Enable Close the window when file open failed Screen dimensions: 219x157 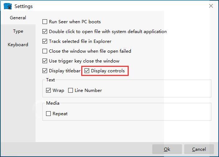tap(45, 51)
